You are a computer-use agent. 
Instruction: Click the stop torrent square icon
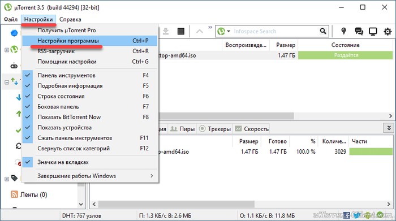pyautogui.click(x=181, y=31)
